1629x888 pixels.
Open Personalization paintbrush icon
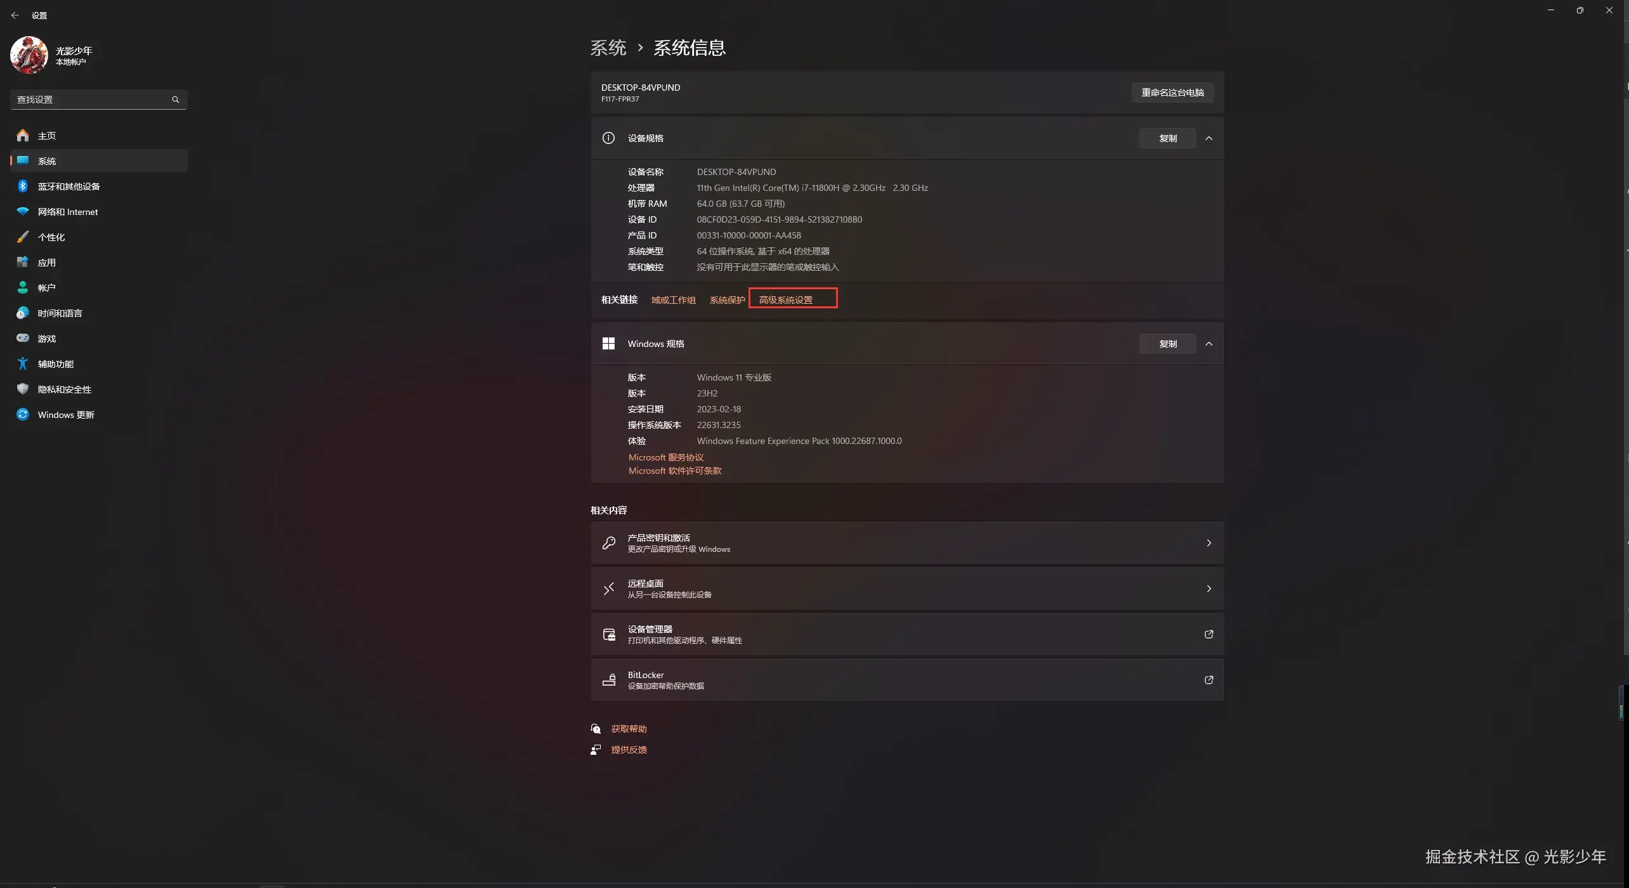(23, 237)
